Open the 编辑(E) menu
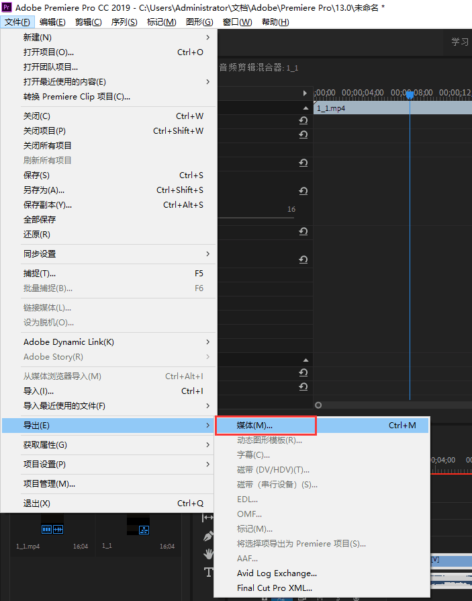The image size is (472, 601). 52,22
